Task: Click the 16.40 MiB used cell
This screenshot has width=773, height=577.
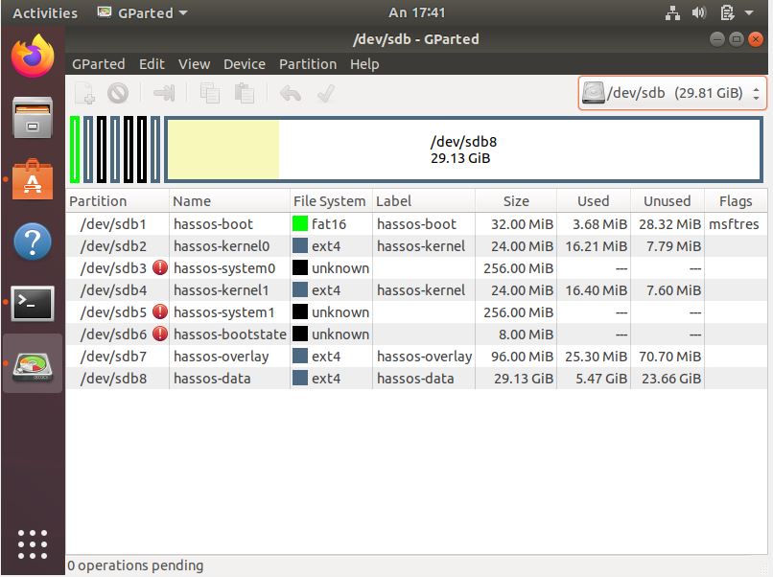Action: [596, 290]
